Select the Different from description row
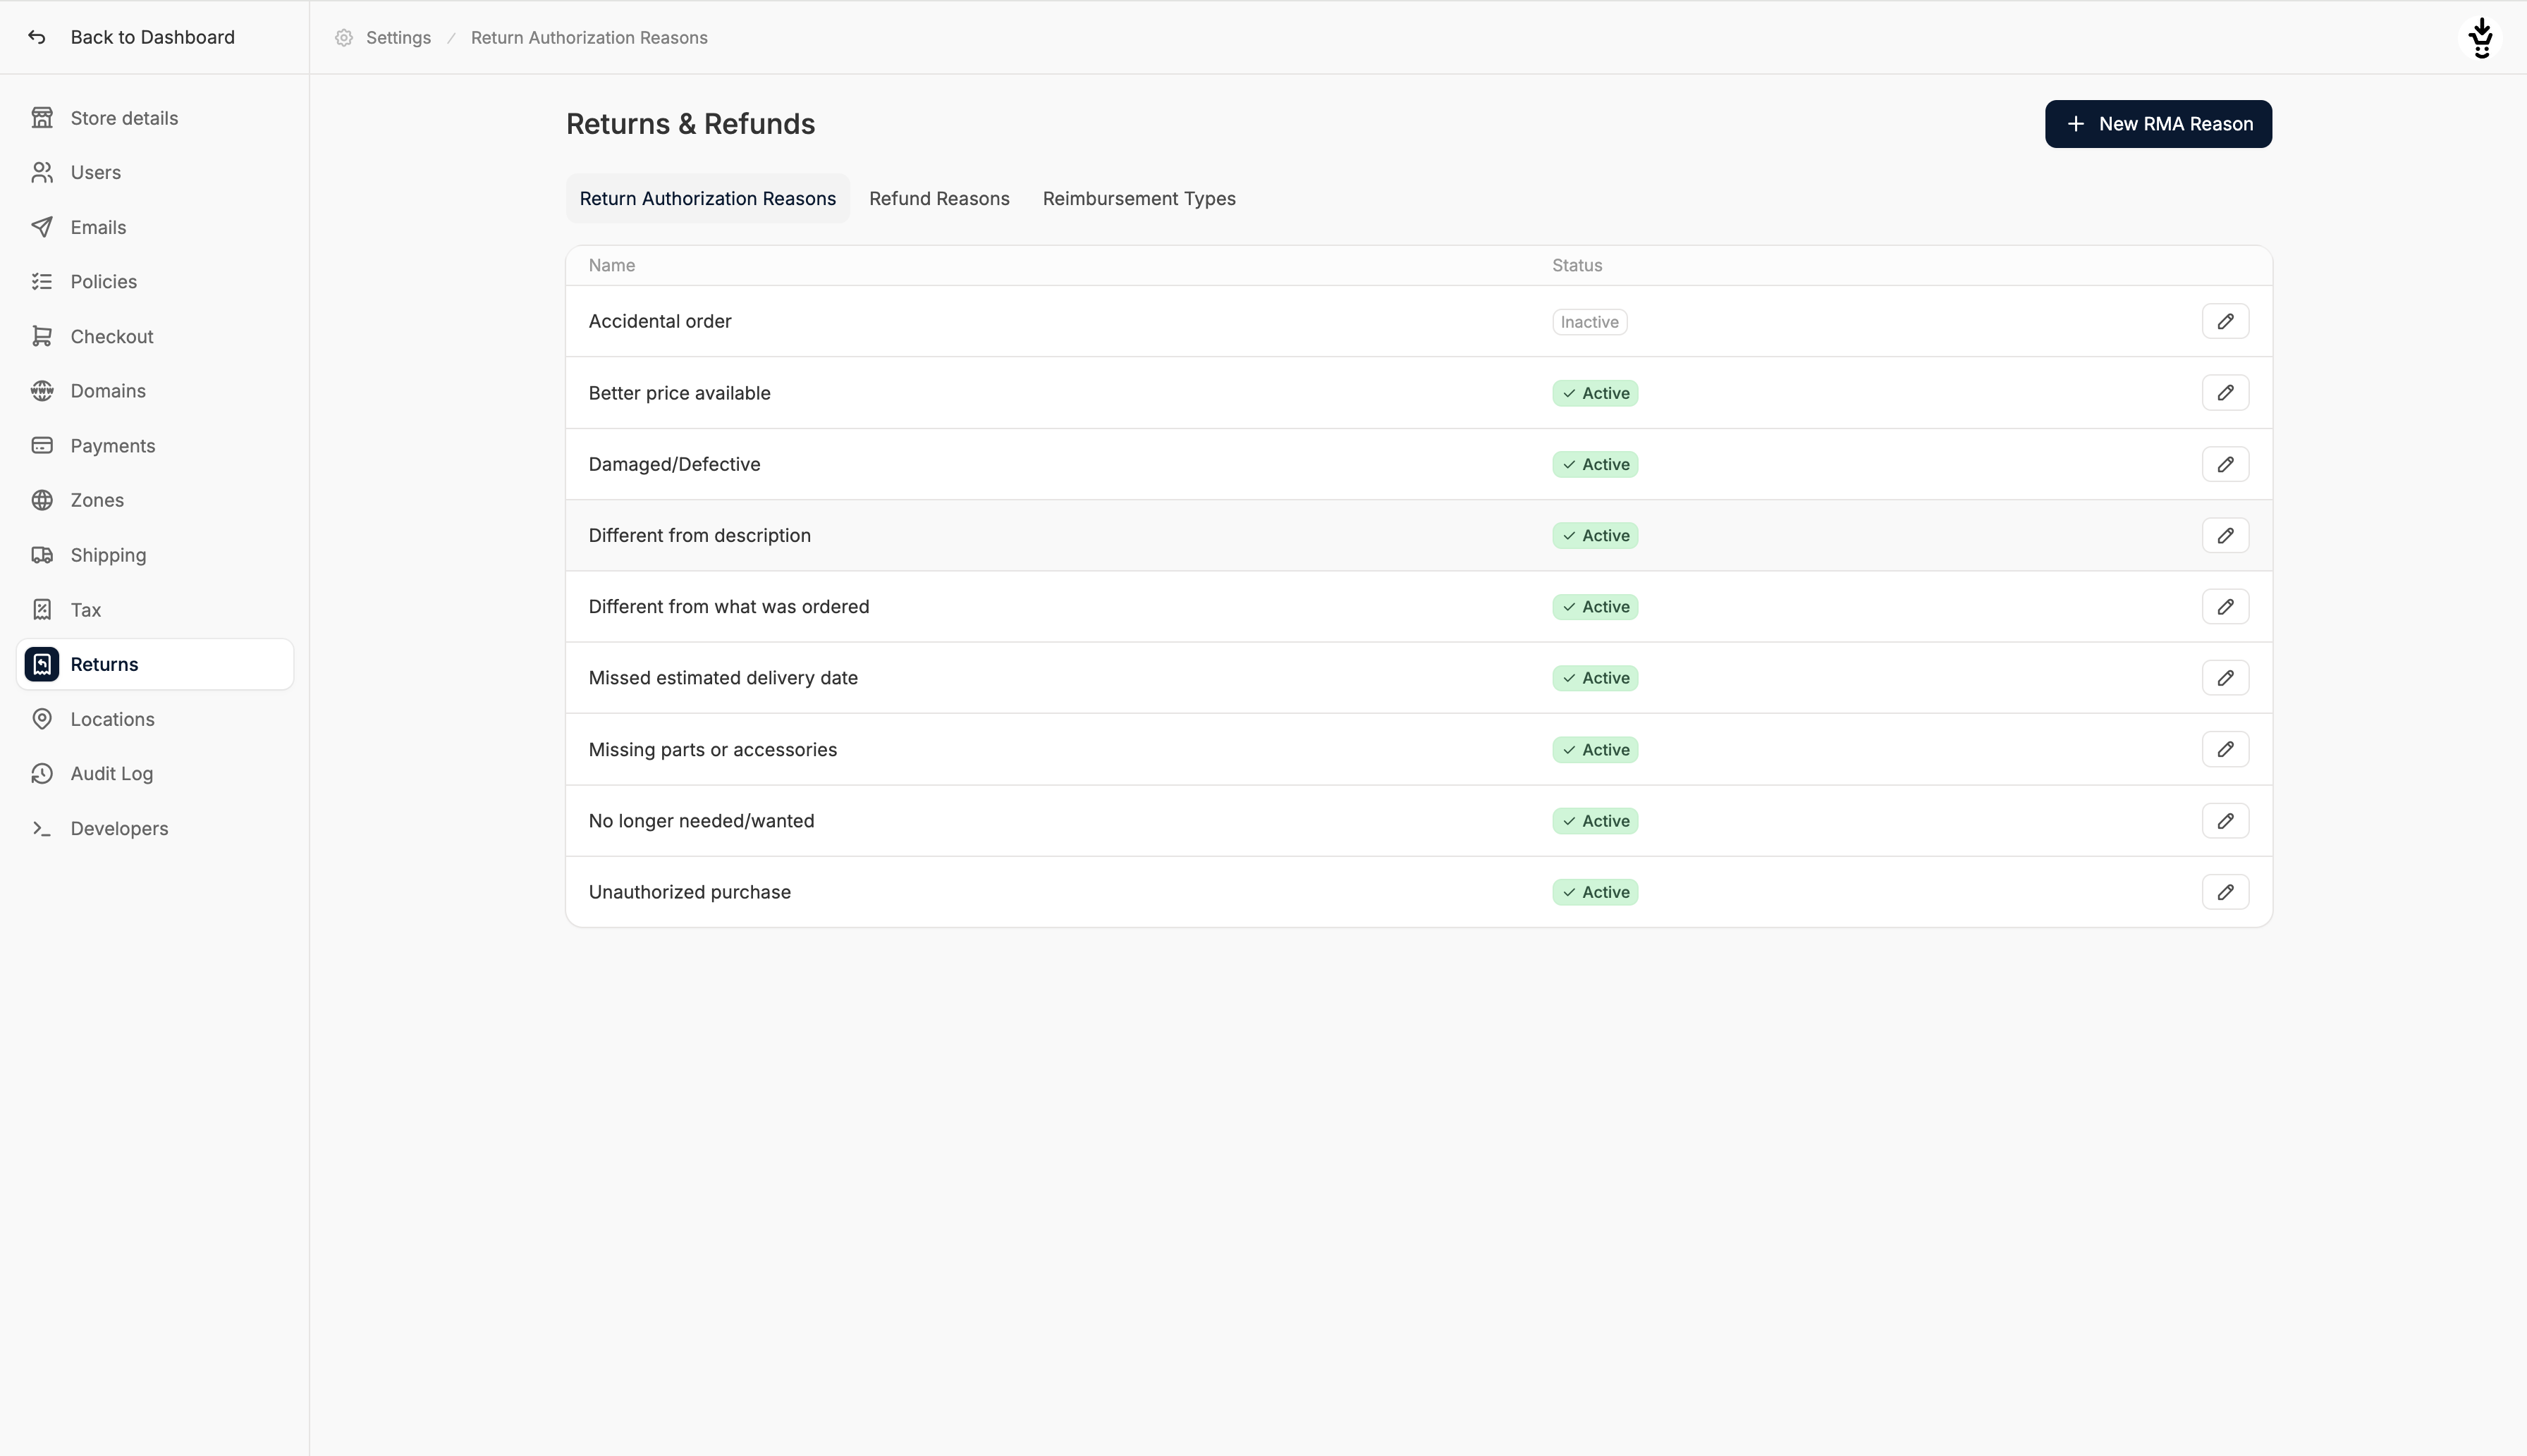 [x=699, y=535]
